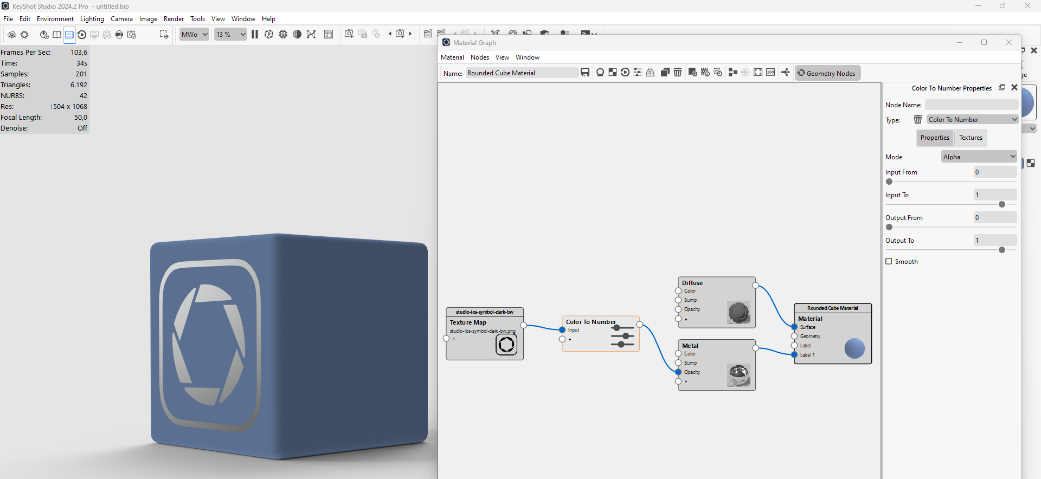Open the Color To Number type dropdown
Screen dimensions: 1041x479
pos(973,119)
